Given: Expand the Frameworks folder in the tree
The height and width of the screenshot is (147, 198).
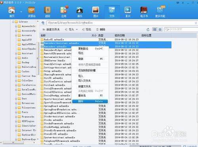Looking at the screenshot, I should click(x=16, y=116).
